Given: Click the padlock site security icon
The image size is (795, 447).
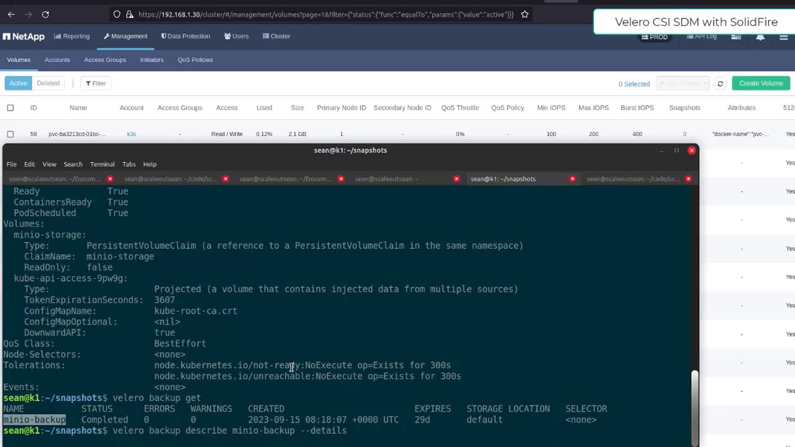Looking at the screenshot, I should click(x=129, y=14).
